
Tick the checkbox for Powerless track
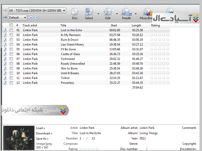11,83
